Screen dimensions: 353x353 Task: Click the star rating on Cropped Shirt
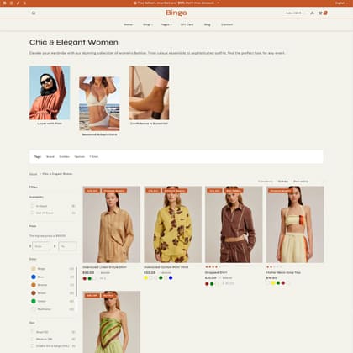point(213,266)
